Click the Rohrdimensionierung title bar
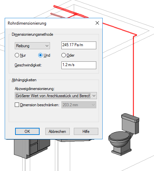Viewport: 154px width, 171px height. (50, 23)
